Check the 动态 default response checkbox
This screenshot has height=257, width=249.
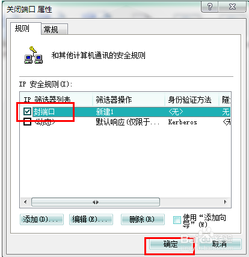[x=27, y=122]
